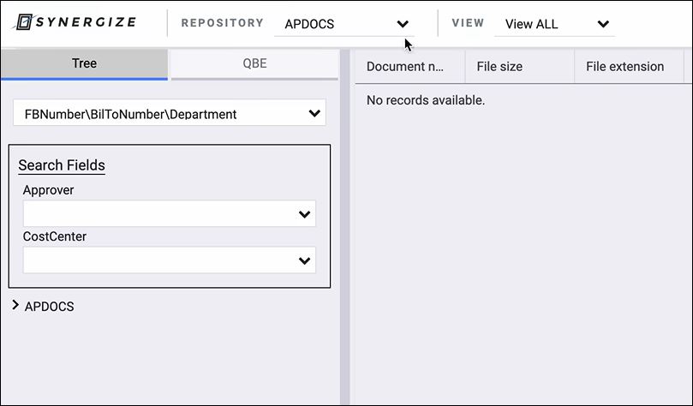Screen dimensions: 693x406
Task: Expand the Approver dropdown arrow
Action: [304, 215]
